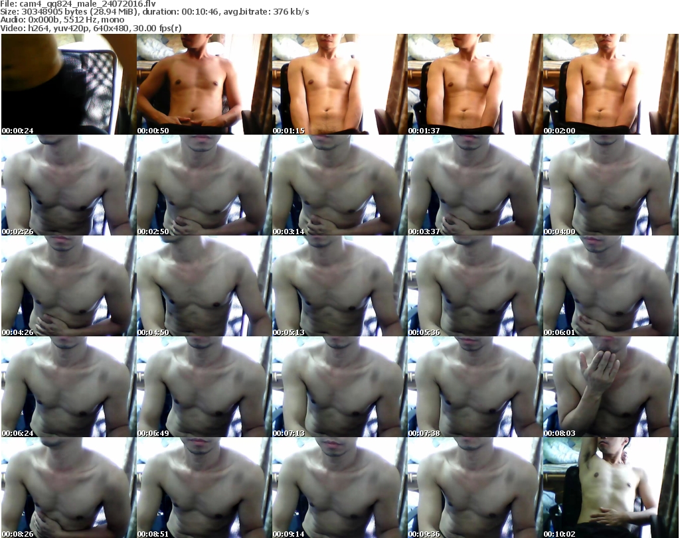Click the thumbnail timestamped 00:01:15

[x=339, y=84]
